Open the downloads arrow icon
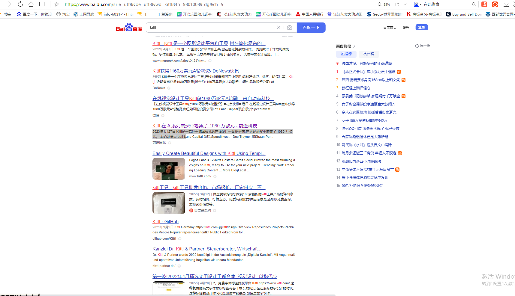The width and height of the screenshot is (515, 296). pos(506,4)
